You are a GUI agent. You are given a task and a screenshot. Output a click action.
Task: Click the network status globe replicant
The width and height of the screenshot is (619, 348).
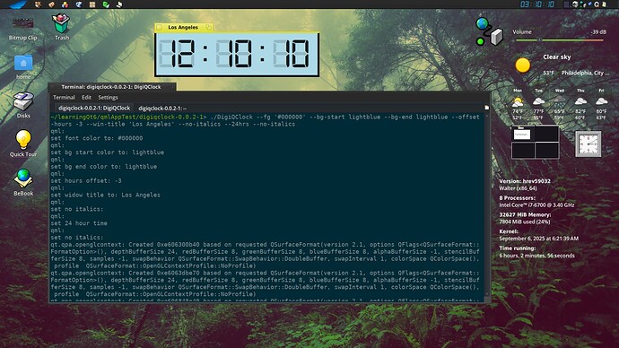489,31
